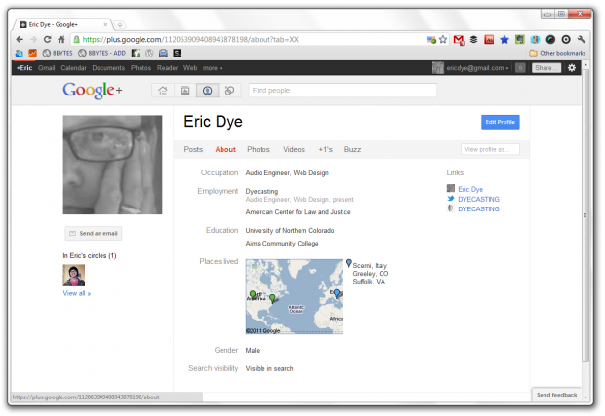Click the WordPress bookmark icon

pos(149,54)
